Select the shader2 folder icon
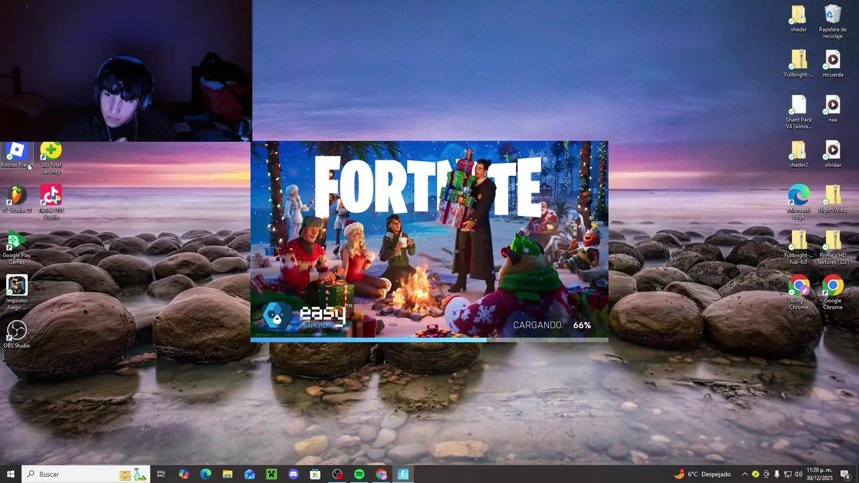This screenshot has width=859, height=483. point(799,154)
